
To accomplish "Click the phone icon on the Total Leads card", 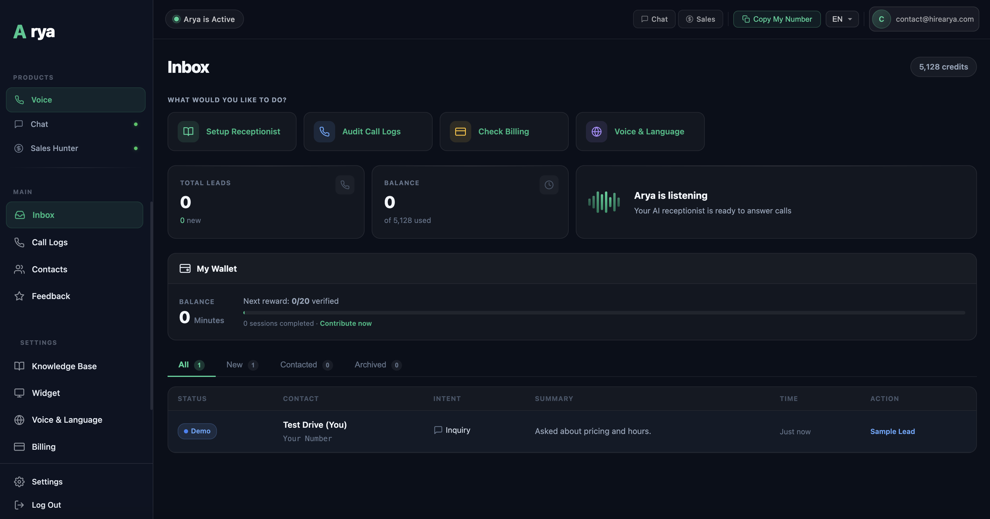I will click(344, 185).
